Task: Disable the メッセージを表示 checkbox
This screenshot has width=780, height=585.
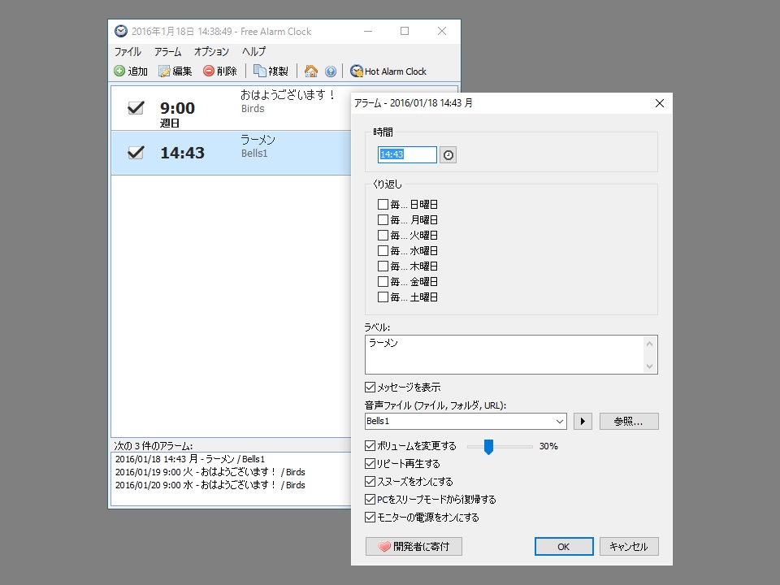Action: pyautogui.click(x=369, y=387)
